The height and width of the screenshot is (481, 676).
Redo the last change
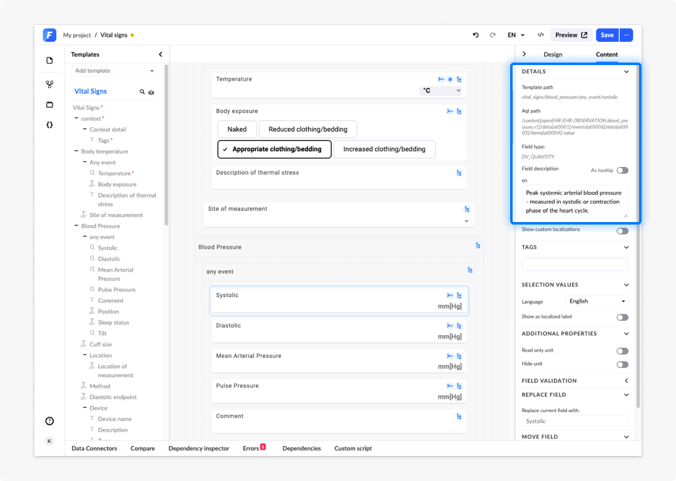[493, 35]
